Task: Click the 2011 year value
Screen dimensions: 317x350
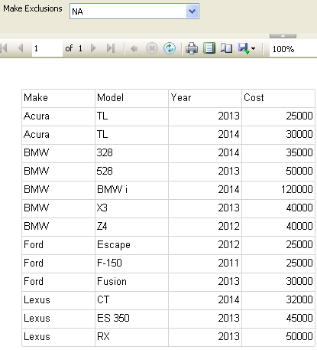Action: [x=228, y=263]
